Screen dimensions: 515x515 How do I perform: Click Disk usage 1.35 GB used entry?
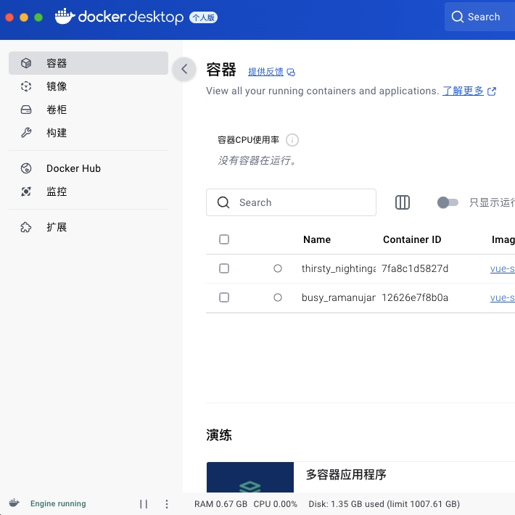pyautogui.click(x=384, y=504)
